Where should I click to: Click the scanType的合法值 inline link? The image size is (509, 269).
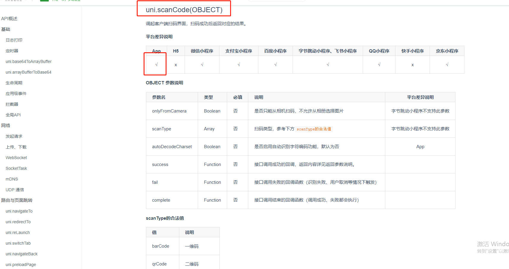(x=313, y=129)
